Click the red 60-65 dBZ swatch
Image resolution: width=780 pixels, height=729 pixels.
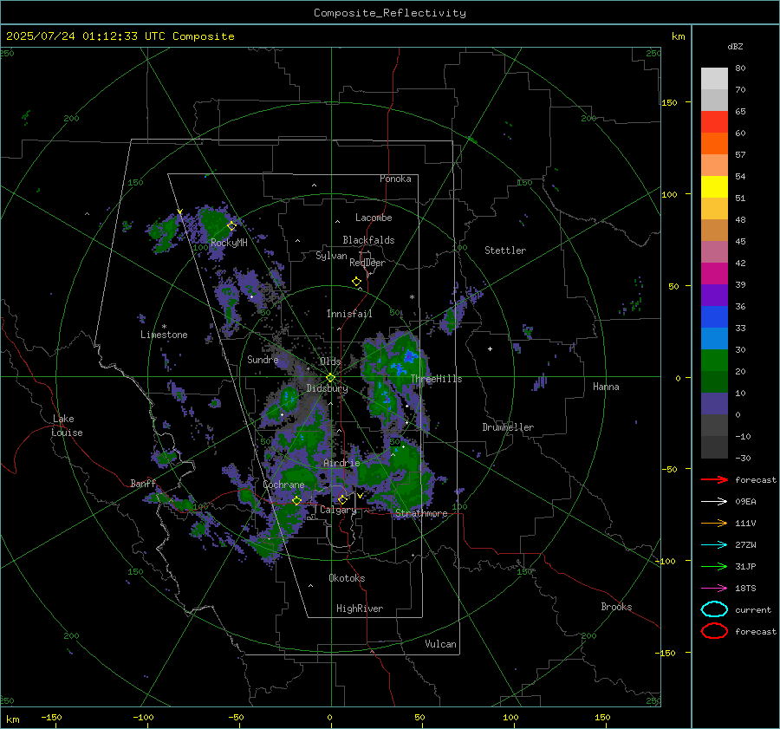click(x=714, y=121)
